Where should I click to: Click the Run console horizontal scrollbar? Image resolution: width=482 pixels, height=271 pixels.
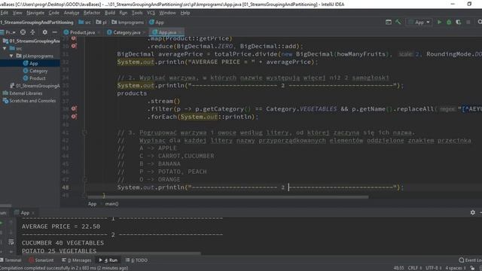tap(111, 254)
